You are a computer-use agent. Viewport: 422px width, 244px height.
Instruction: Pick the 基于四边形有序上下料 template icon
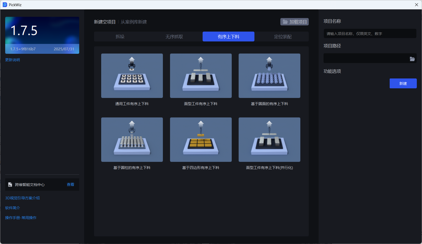[200, 139]
